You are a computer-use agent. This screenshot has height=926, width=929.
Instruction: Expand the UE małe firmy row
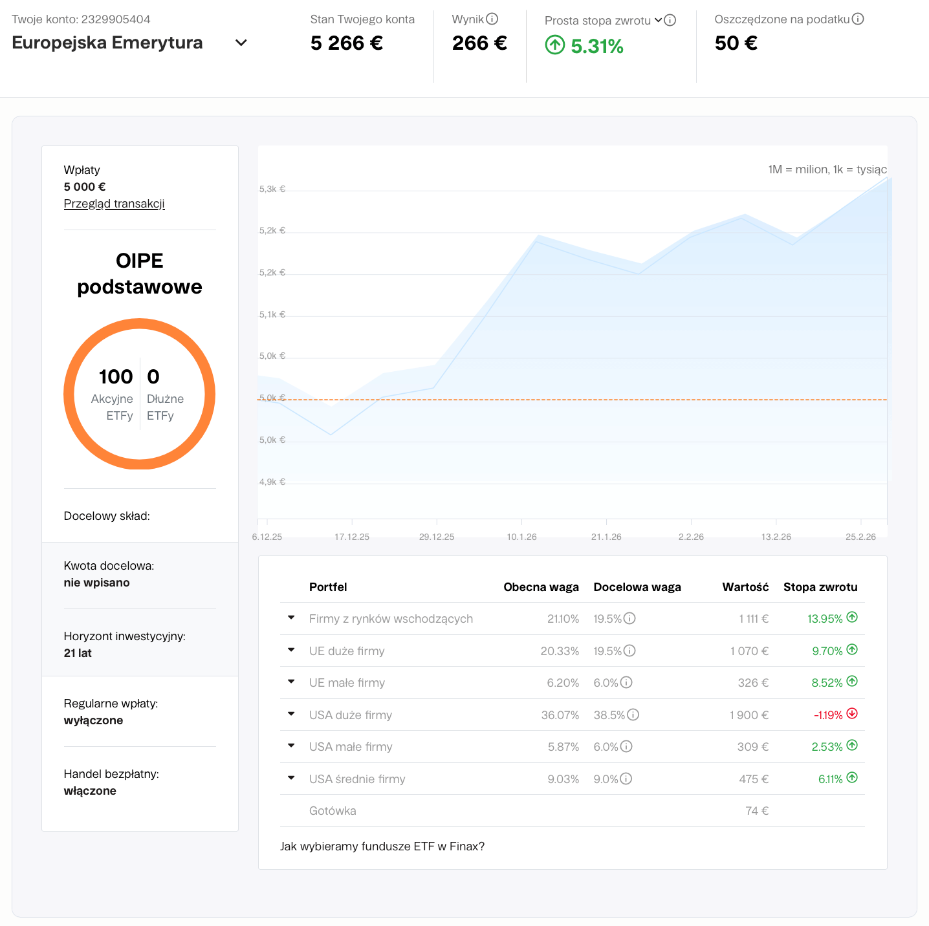[x=291, y=682]
